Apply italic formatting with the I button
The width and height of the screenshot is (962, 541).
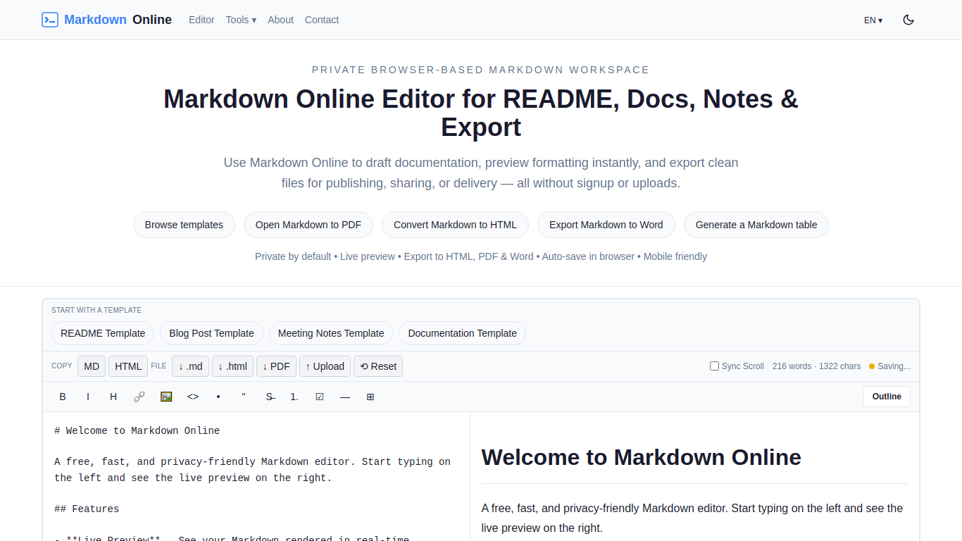(x=88, y=397)
